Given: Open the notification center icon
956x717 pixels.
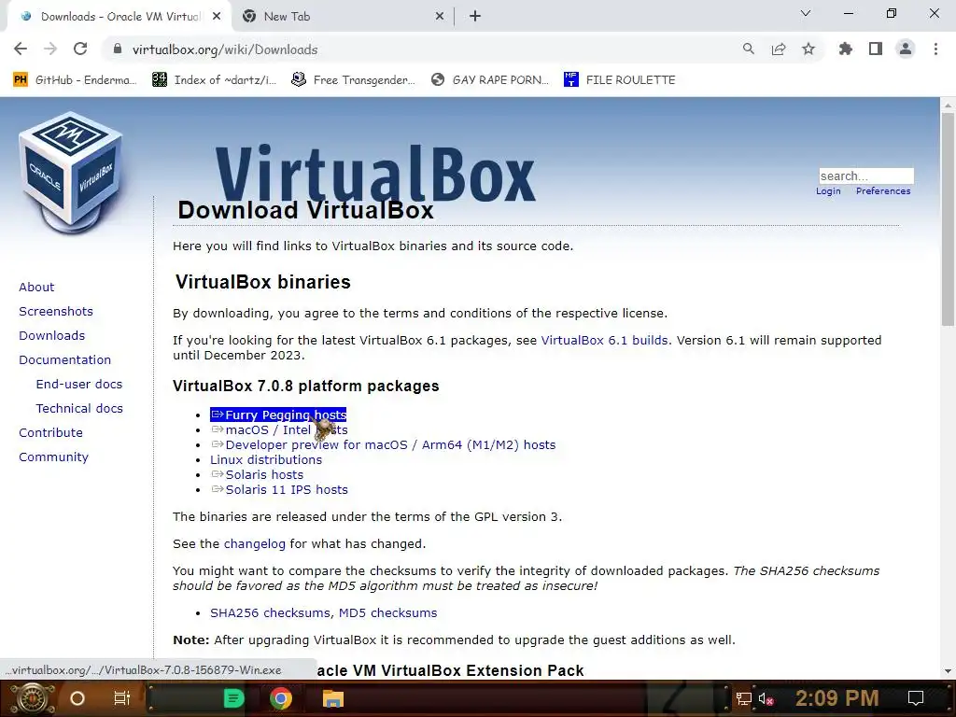Looking at the screenshot, I should click(915, 698).
